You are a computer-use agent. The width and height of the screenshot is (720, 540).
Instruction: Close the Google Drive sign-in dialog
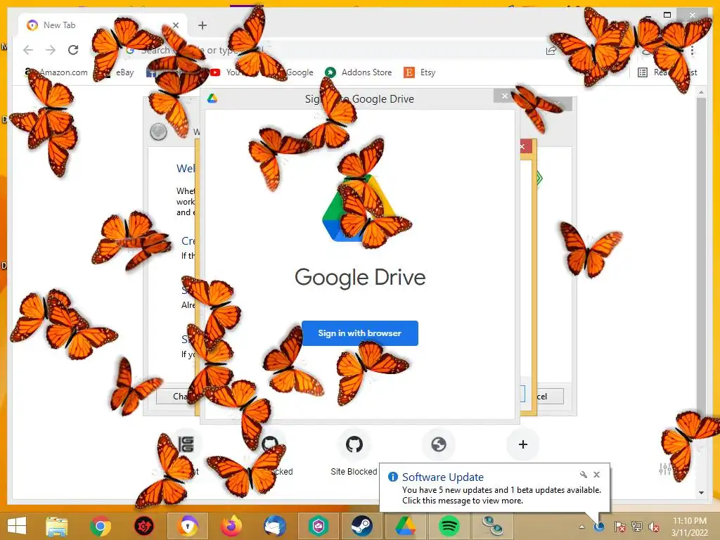505,96
